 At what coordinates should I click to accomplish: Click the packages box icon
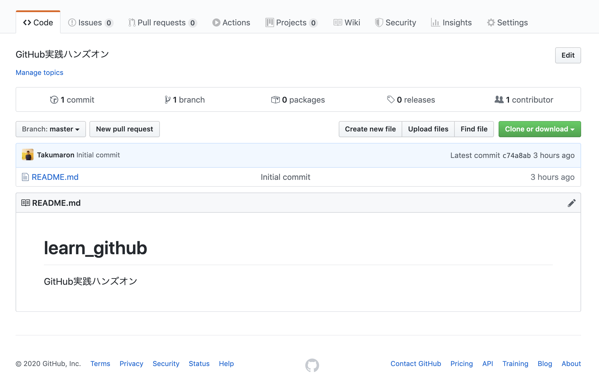[x=275, y=100]
